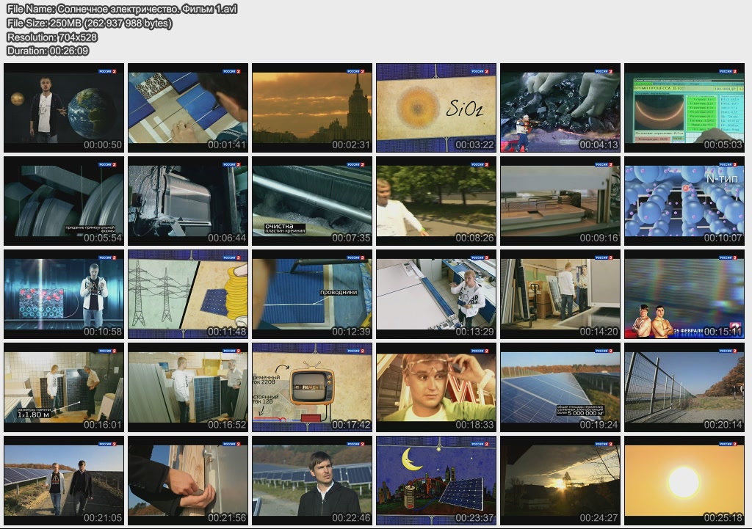Click the gloved hands with silicon chunks thumbnail
Screen dimensions: 752x529
[x=560, y=108]
